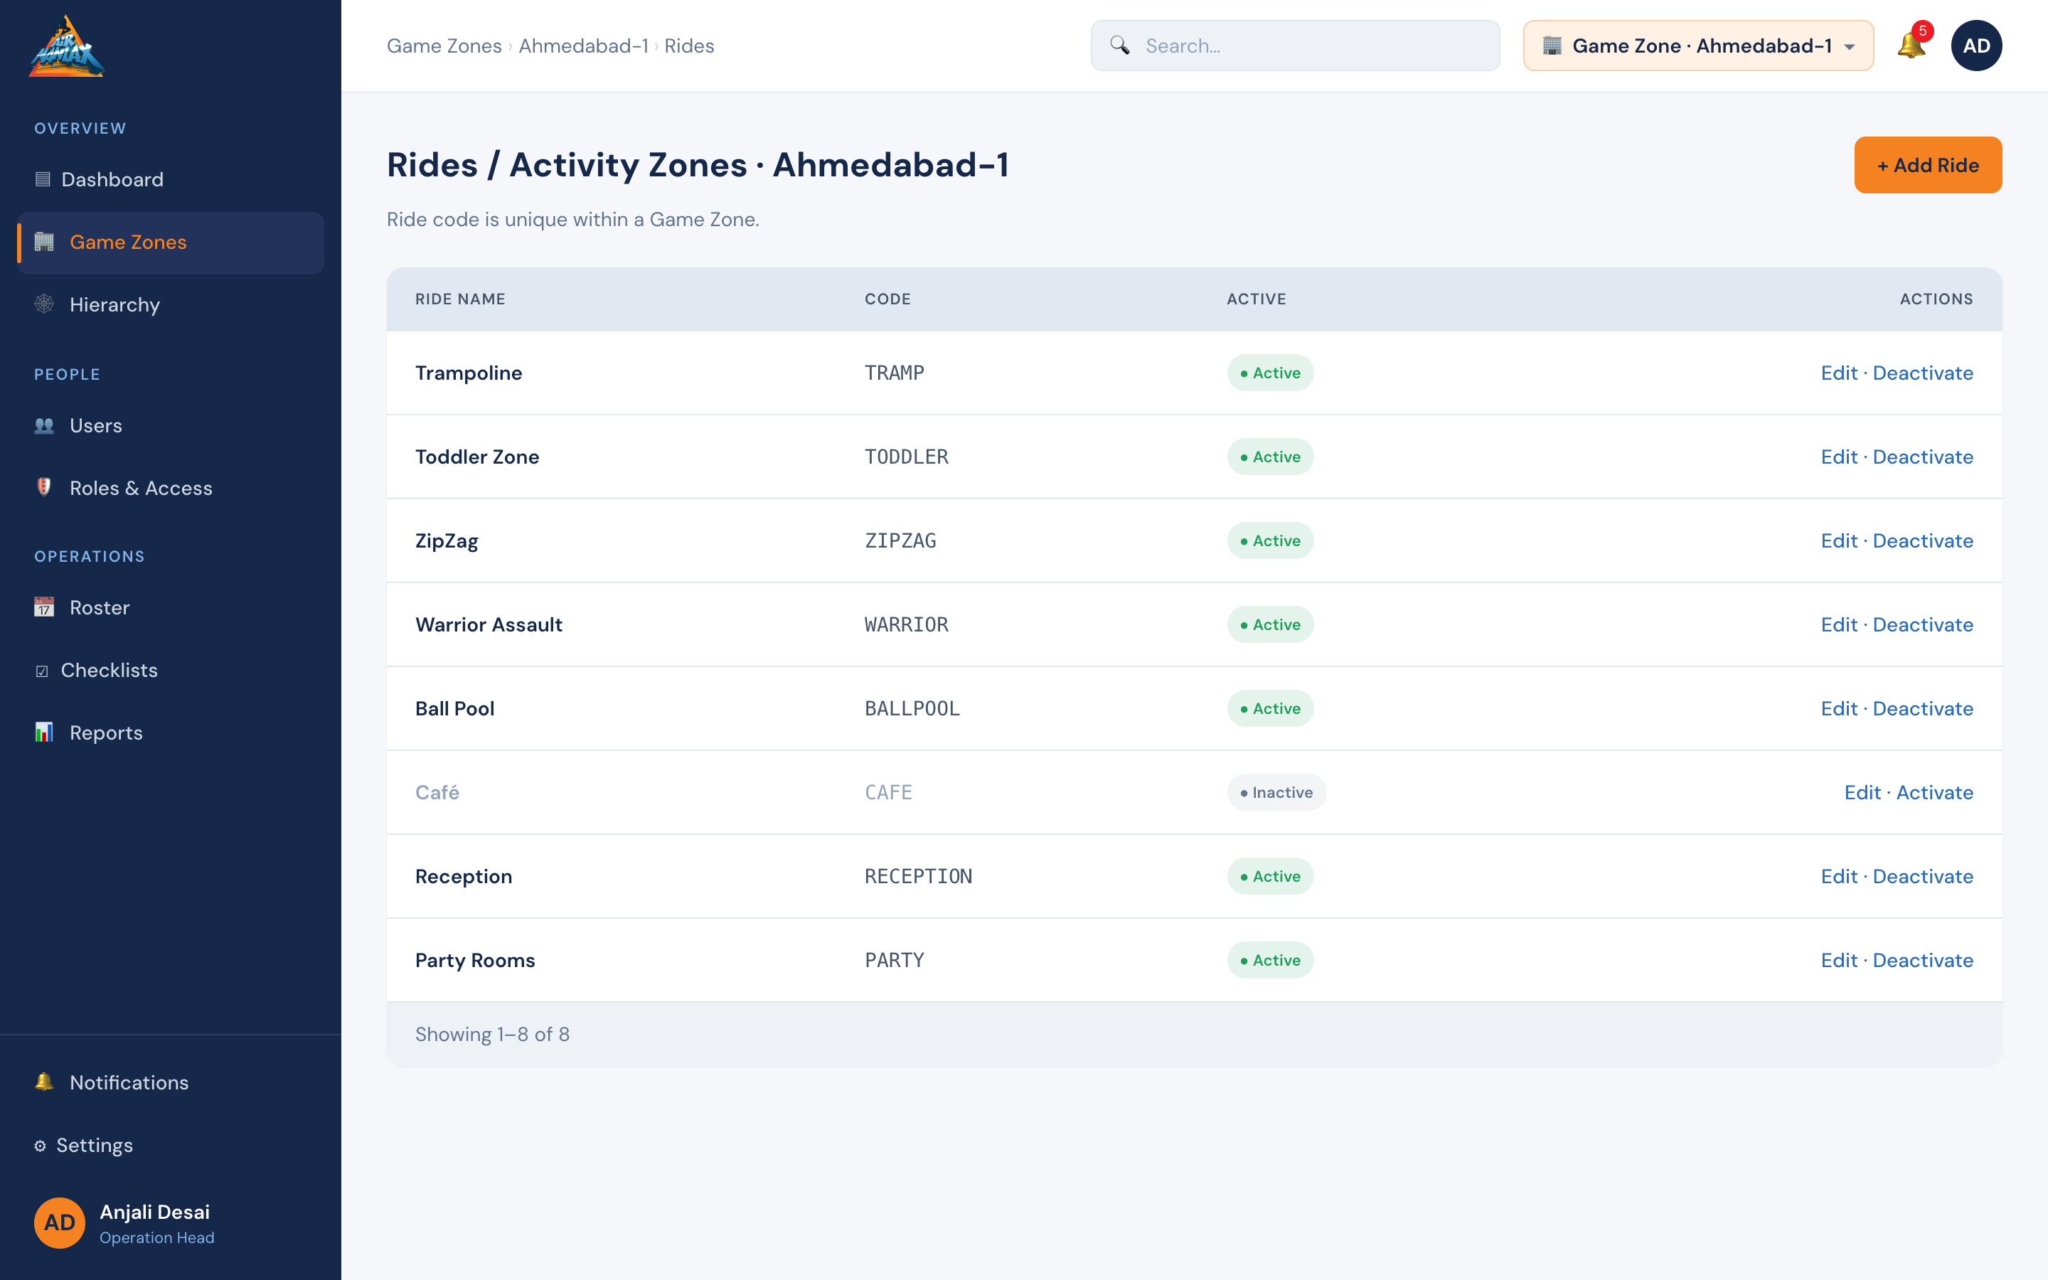Click the RIDE NAME column header
Screen dimensions: 2048x1280
coord(459,299)
